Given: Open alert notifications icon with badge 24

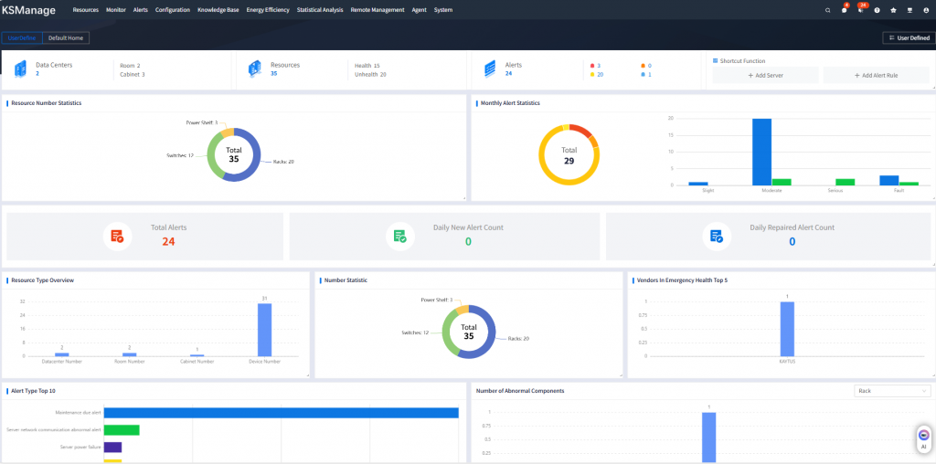Looking at the screenshot, I should (860, 10).
